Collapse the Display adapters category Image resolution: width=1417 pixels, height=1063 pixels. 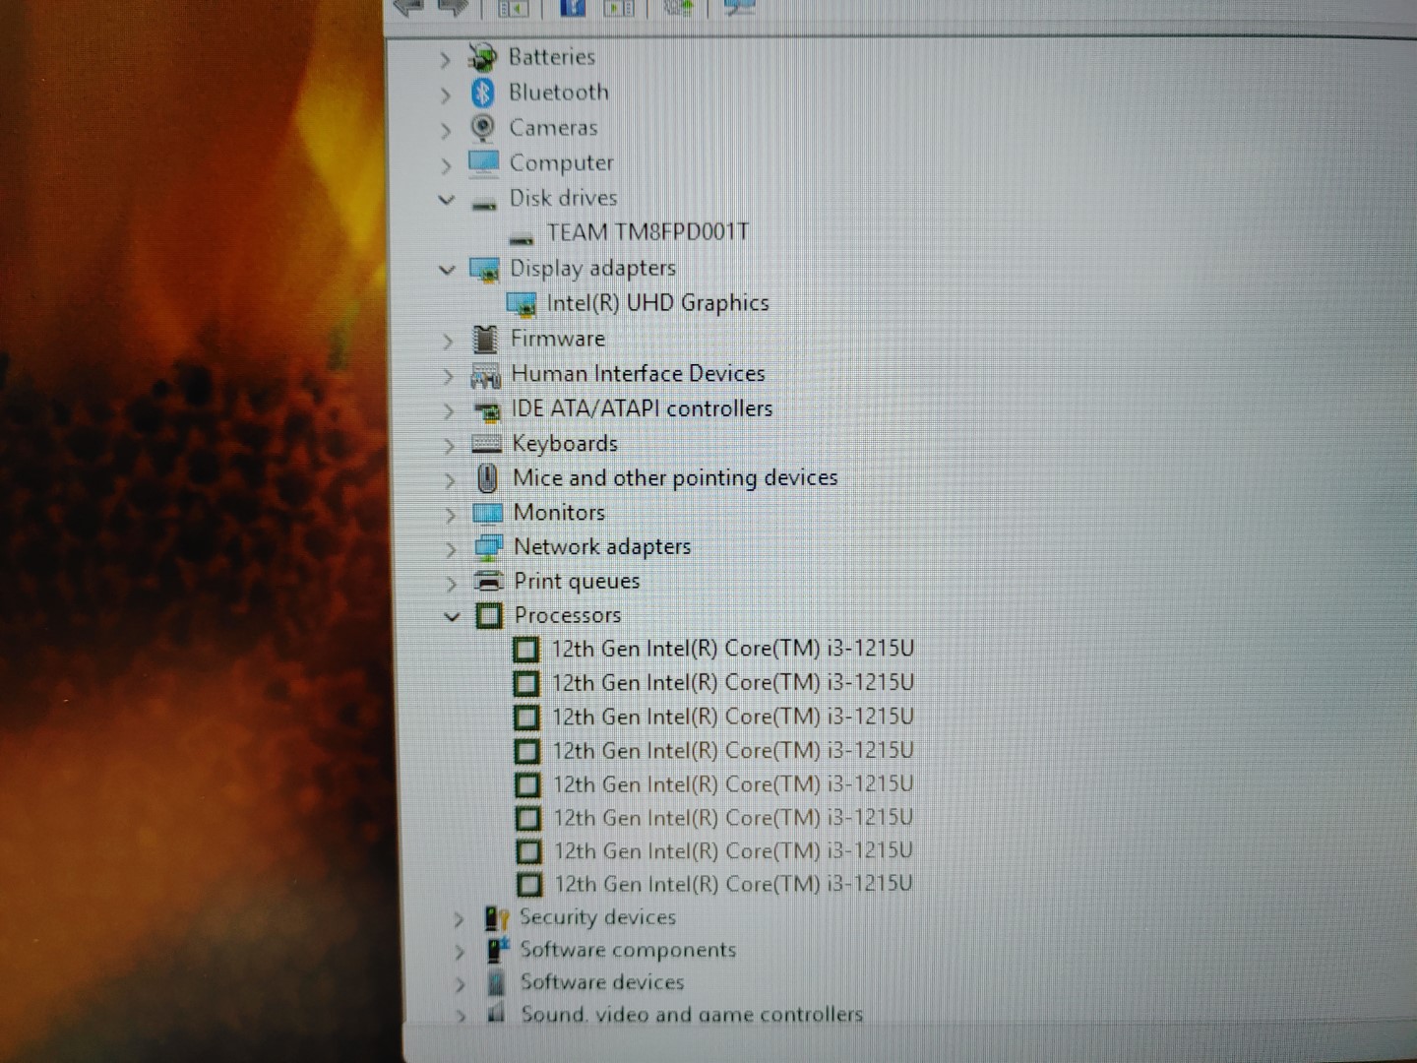click(x=448, y=270)
